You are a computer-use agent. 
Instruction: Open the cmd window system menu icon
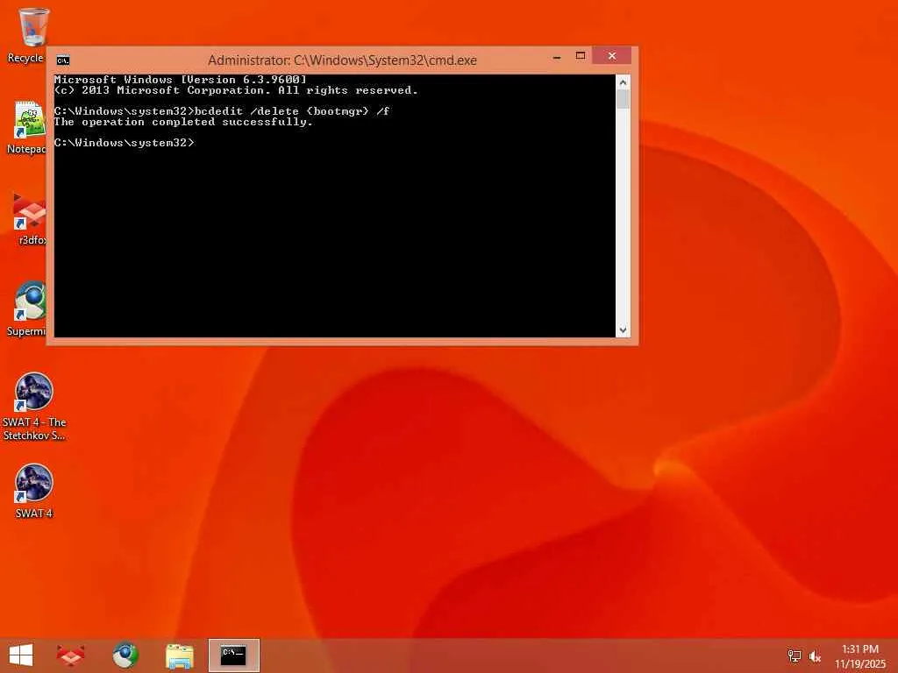[63, 60]
